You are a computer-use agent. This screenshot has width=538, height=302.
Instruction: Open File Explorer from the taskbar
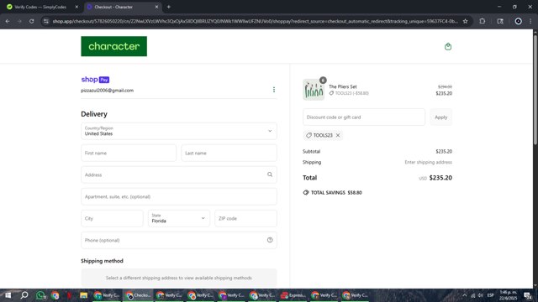(83, 295)
